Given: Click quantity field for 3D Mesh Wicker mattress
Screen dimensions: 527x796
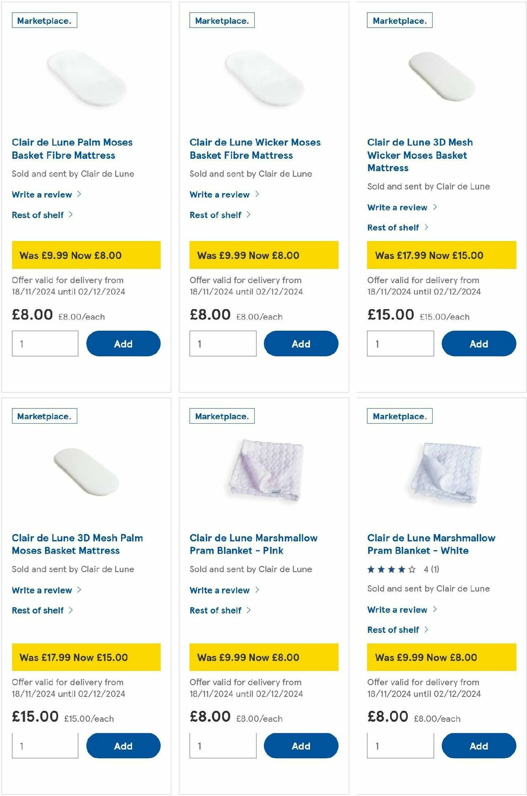Looking at the screenshot, I should point(400,343).
